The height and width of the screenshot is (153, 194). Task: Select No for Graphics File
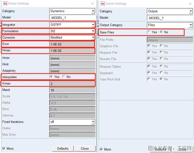161,46
